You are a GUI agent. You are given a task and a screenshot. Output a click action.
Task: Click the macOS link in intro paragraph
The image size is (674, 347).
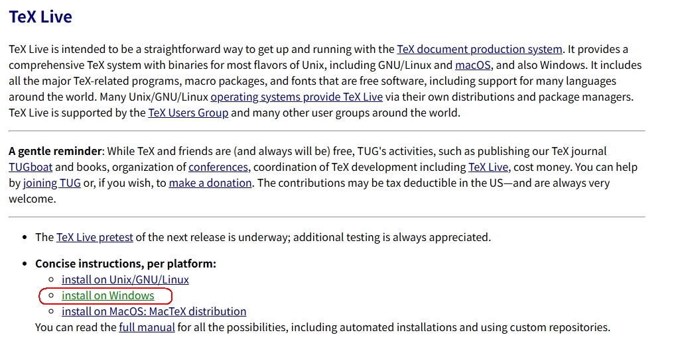coord(472,66)
